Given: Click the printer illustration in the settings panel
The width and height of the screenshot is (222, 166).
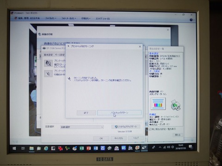Looking at the screenshot, I should tap(176, 105).
